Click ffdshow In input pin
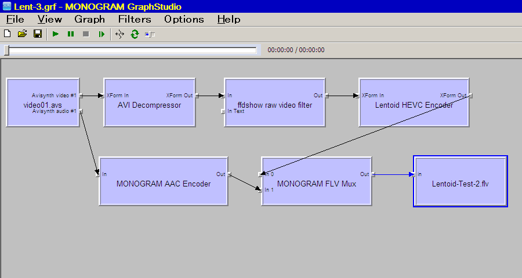The height and width of the screenshot is (278, 522). pos(223,96)
